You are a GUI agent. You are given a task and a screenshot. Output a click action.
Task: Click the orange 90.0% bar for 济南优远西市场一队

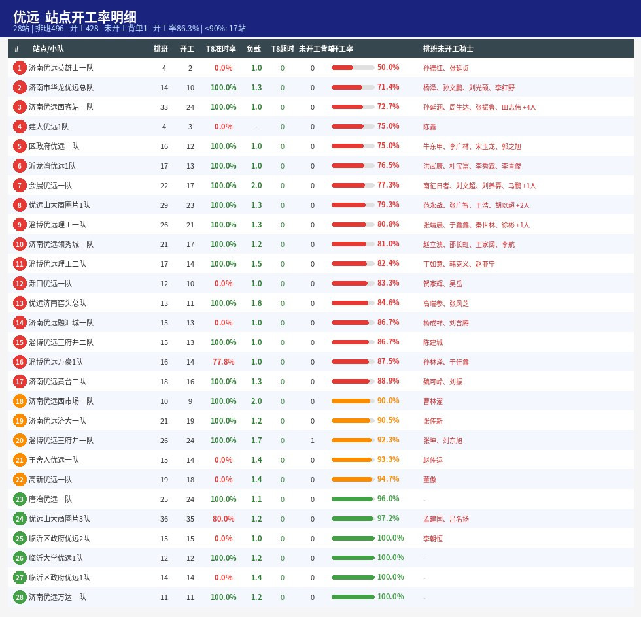[x=353, y=401]
